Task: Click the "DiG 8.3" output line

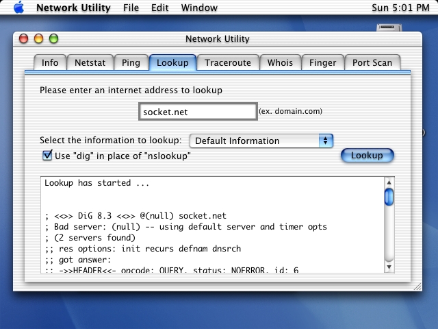Action: coord(136,216)
